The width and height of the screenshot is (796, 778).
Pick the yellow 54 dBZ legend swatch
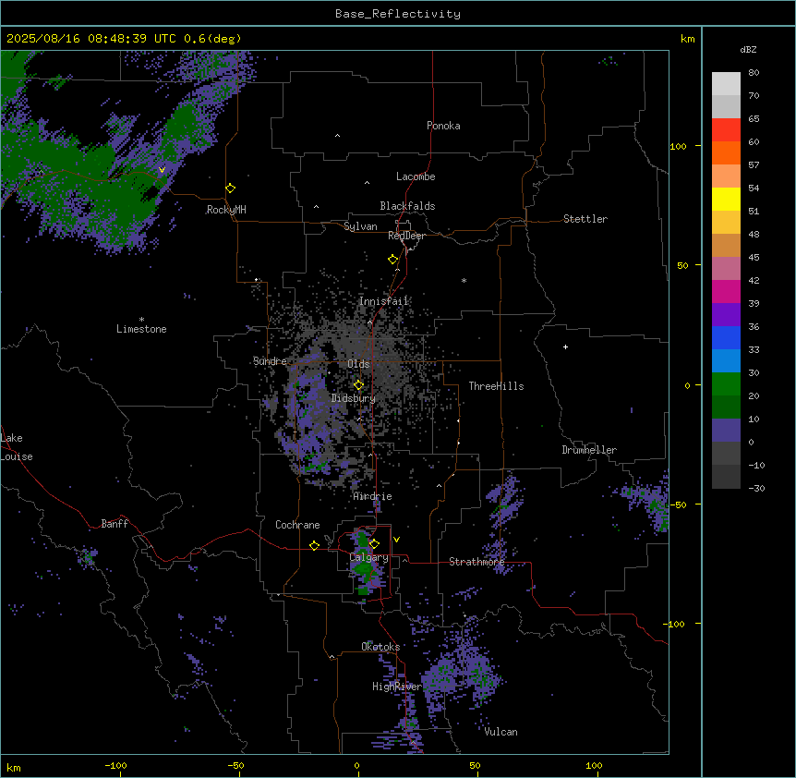(x=726, y=199)
